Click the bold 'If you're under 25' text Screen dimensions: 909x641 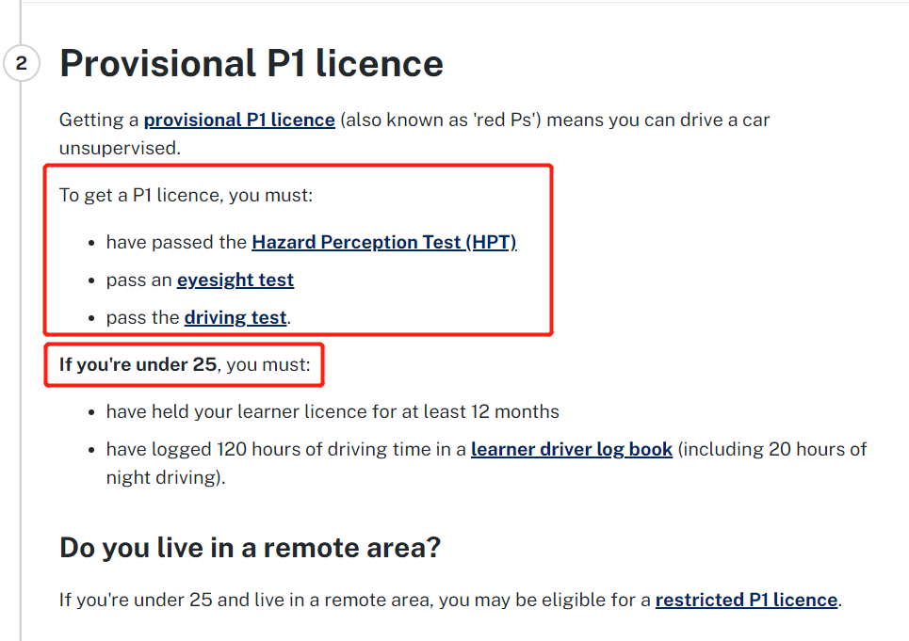pos(138,365)
